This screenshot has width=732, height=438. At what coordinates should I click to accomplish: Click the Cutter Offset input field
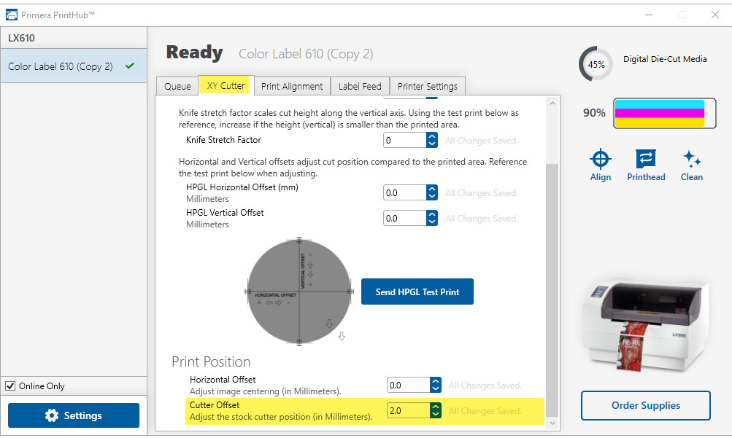pyautogui.click(x=409, y=411)
